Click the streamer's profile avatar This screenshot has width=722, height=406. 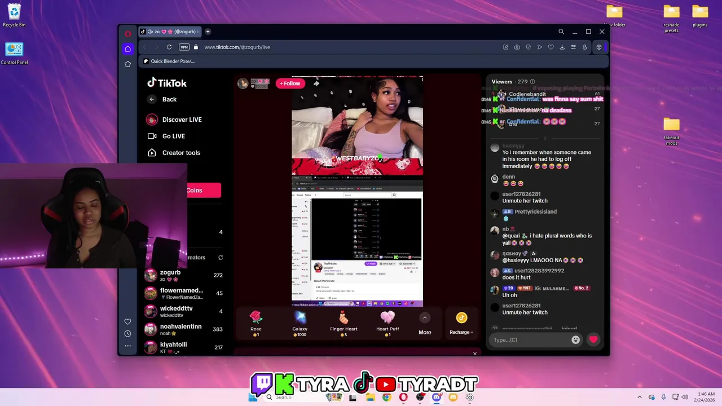pyautogui.click(x=243, y=83)
